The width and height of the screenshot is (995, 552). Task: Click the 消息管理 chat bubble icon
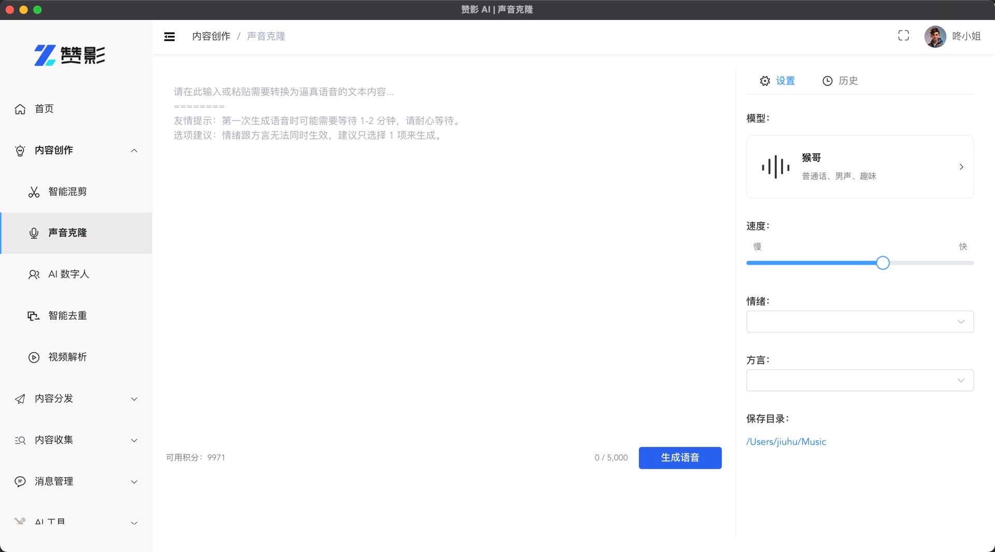20,482
